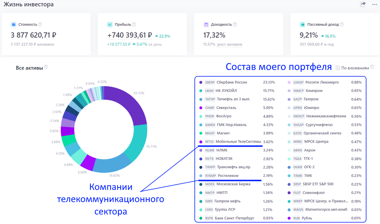Click the Акрон legend row name
Screen dimensions: 380x224
310,150
